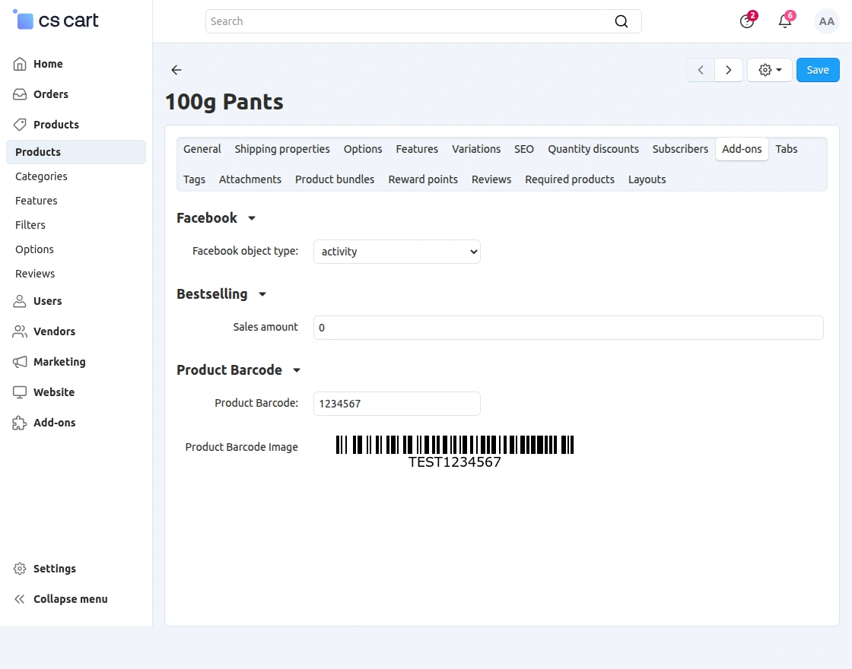Click the Users person icon

(20, 301)
